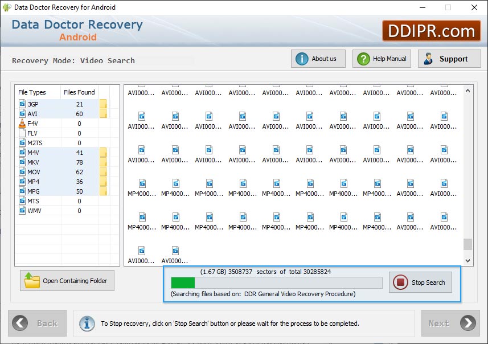Click the blank FLV file icon
The width and height of the screenshot is (488, 344).
click(22, 133)
